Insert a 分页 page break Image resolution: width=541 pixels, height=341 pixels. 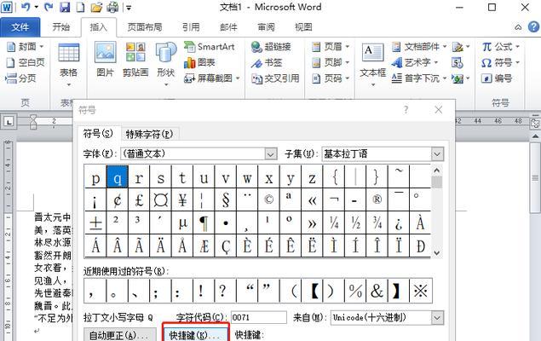[x=20, y=78]
